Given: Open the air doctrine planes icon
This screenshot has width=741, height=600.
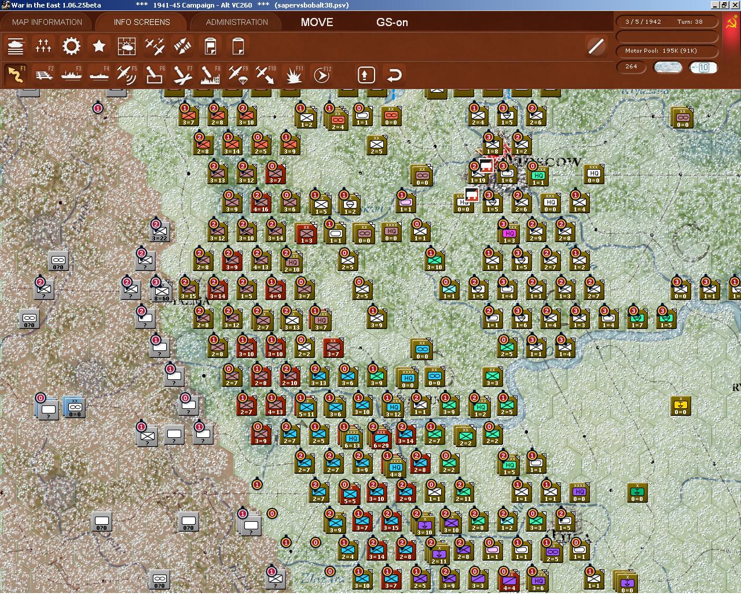Looking at the screenshot, I should click(155, 46).
